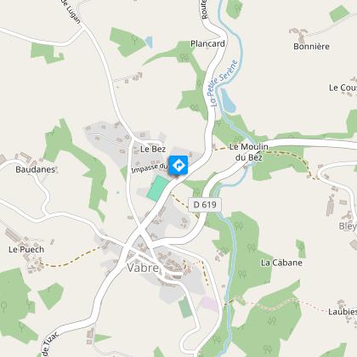Click the blue directions marker icon
The width and height of the screenshot is (357, 357).
click(x=178, y=165)
